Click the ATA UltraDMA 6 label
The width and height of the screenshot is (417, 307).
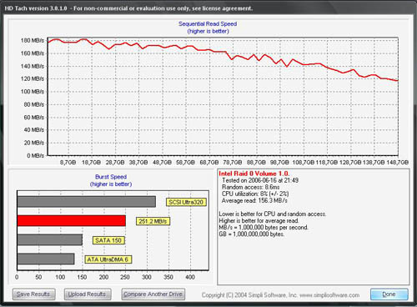click(108, 259)
